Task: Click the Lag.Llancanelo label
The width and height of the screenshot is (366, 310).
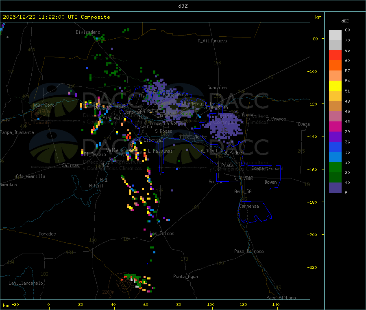Action: (x=26, y=283)
